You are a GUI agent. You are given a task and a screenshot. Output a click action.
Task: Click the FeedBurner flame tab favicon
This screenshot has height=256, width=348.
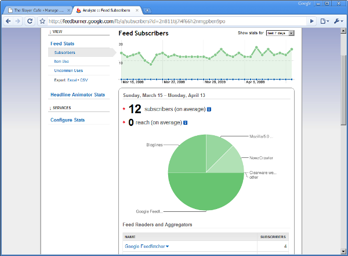pos(78,10)
